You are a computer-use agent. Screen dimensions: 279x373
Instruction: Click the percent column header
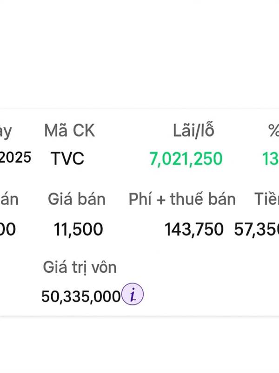(x=273, y=131)
